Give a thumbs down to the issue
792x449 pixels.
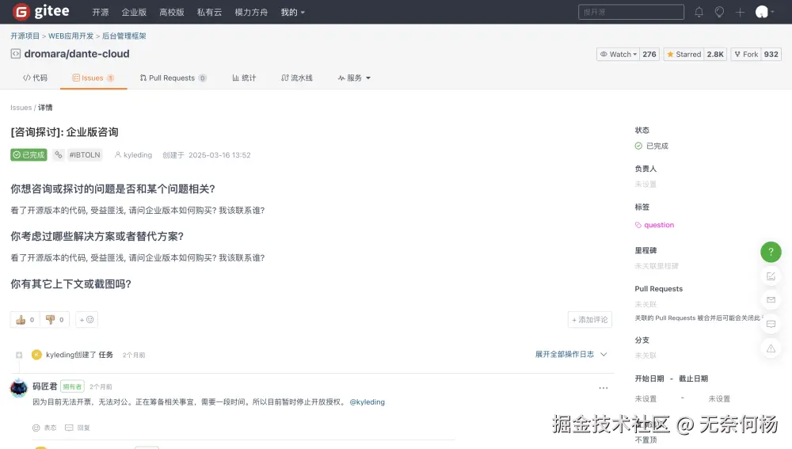[x=55, y=319]
